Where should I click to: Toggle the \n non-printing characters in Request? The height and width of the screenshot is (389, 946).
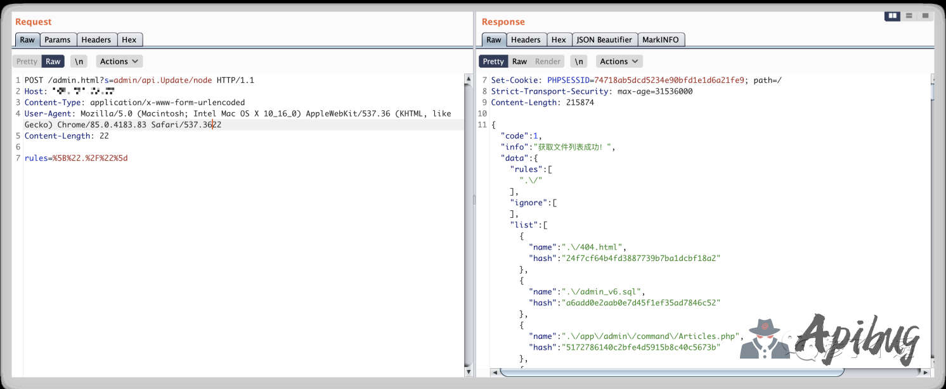tap(79, 61)
